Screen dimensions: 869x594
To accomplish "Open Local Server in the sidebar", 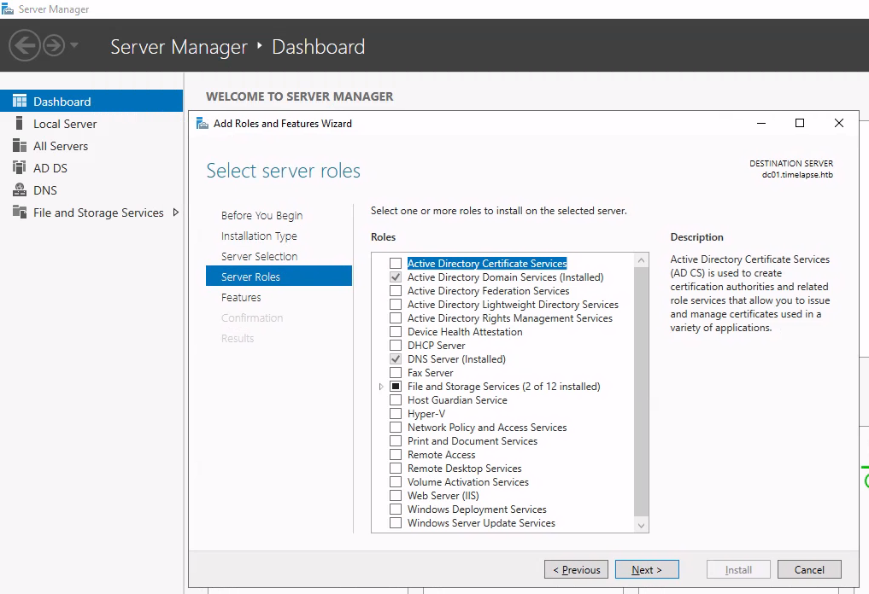I will (x=91, y=124).
